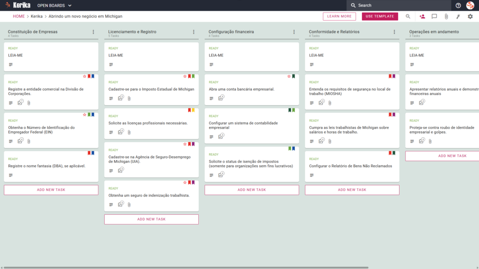This screenshot has width=479, height=269.
Task: Open the add team member icon
Action: point(422,16)
